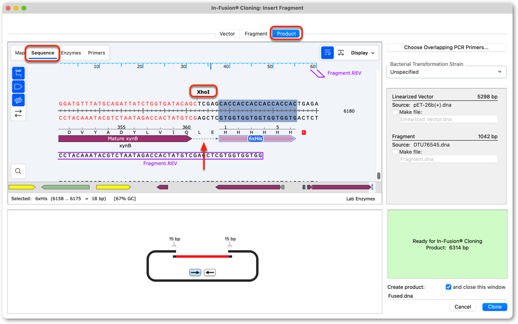This screenshot has width=518, height=324.
Task: Click the Fragment.dna file name field
Action: [x=448, y=159]
